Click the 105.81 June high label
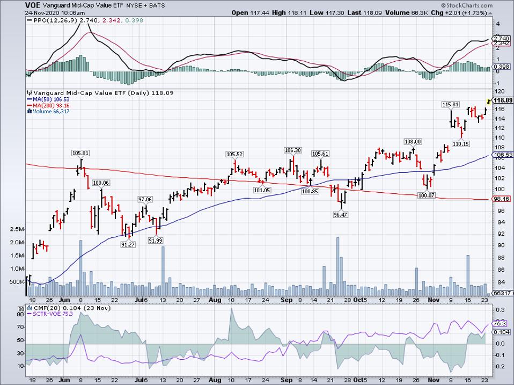 [x=80, y=153]
